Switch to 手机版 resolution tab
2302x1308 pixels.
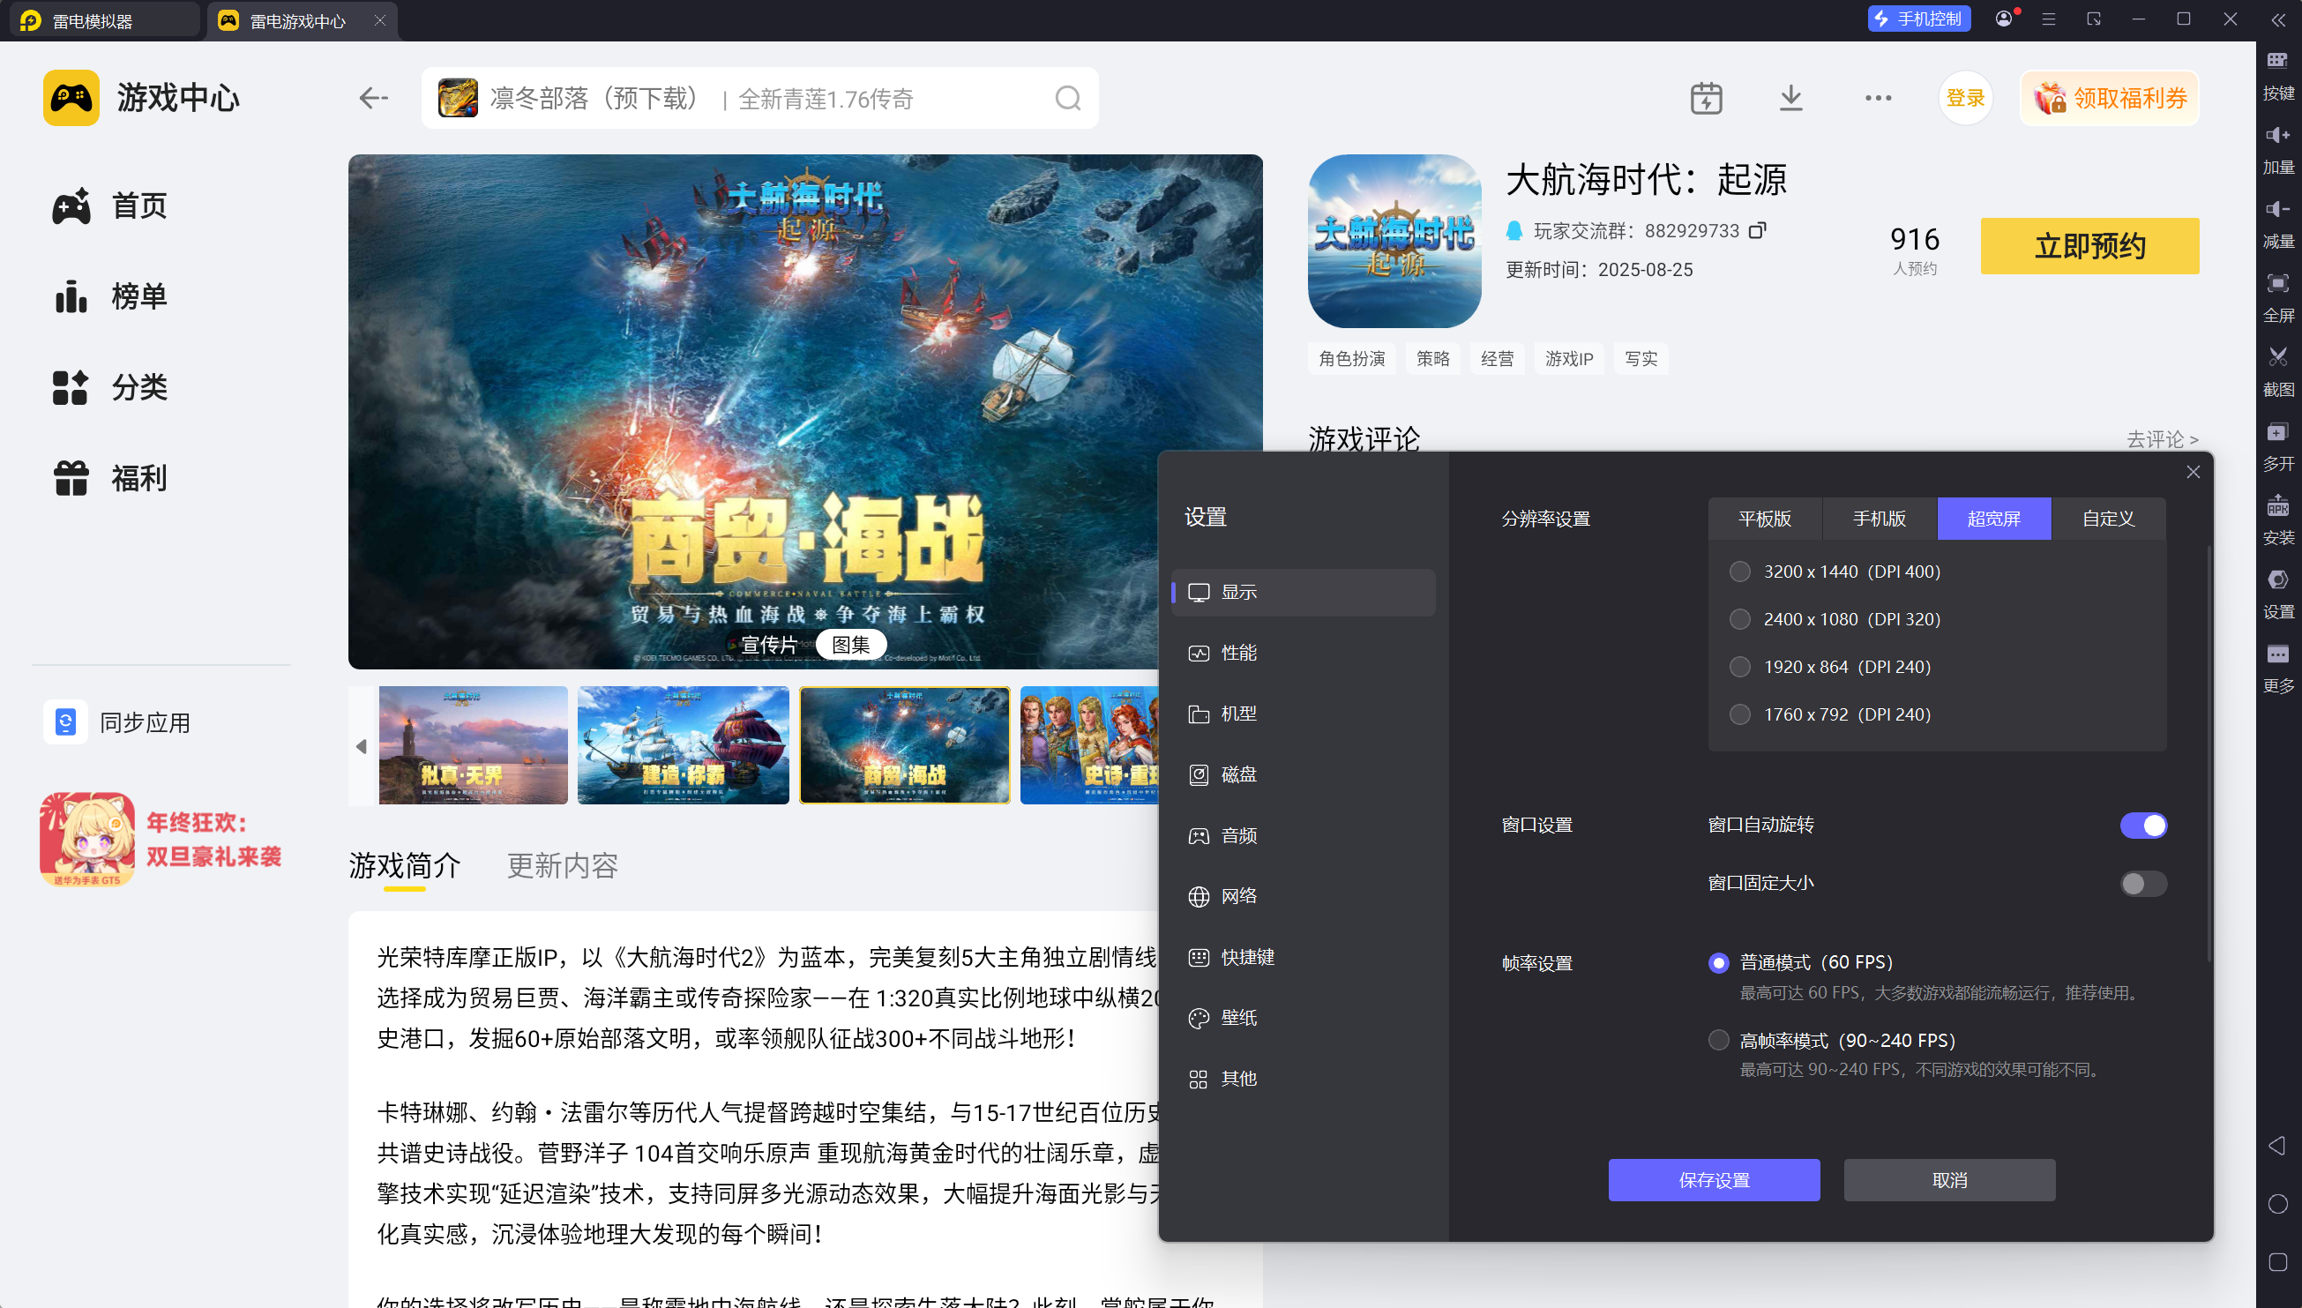click(1879, 519)
